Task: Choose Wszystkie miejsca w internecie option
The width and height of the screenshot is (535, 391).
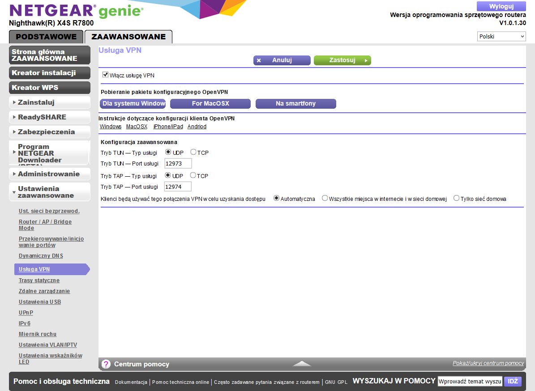Action: 325,198
